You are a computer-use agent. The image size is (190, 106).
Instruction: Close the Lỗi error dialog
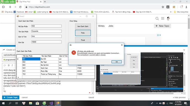tap(122, 45)
